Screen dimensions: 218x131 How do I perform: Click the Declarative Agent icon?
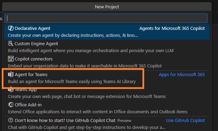pos(11,28)
